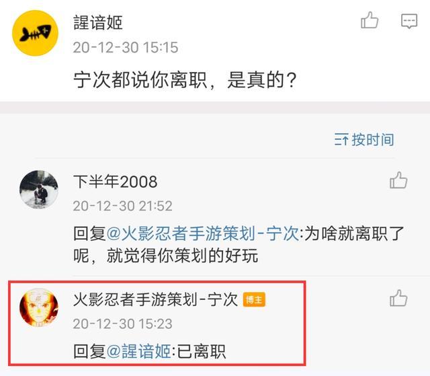Tap the orange 博主 badge
The image size is (430, 376).
[x=254, y=299]
